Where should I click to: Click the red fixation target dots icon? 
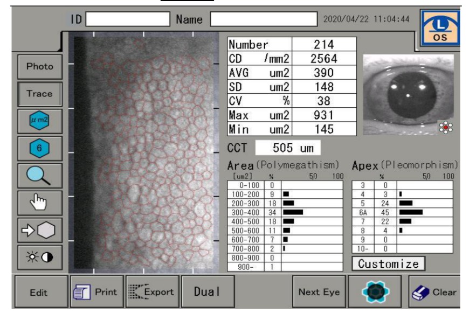(446, 127)
